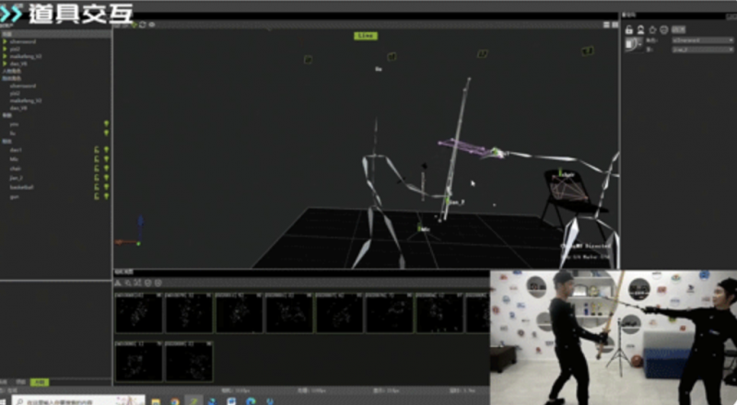
Task: Click the green Live button atop viewport
Action: click(365, 36)
